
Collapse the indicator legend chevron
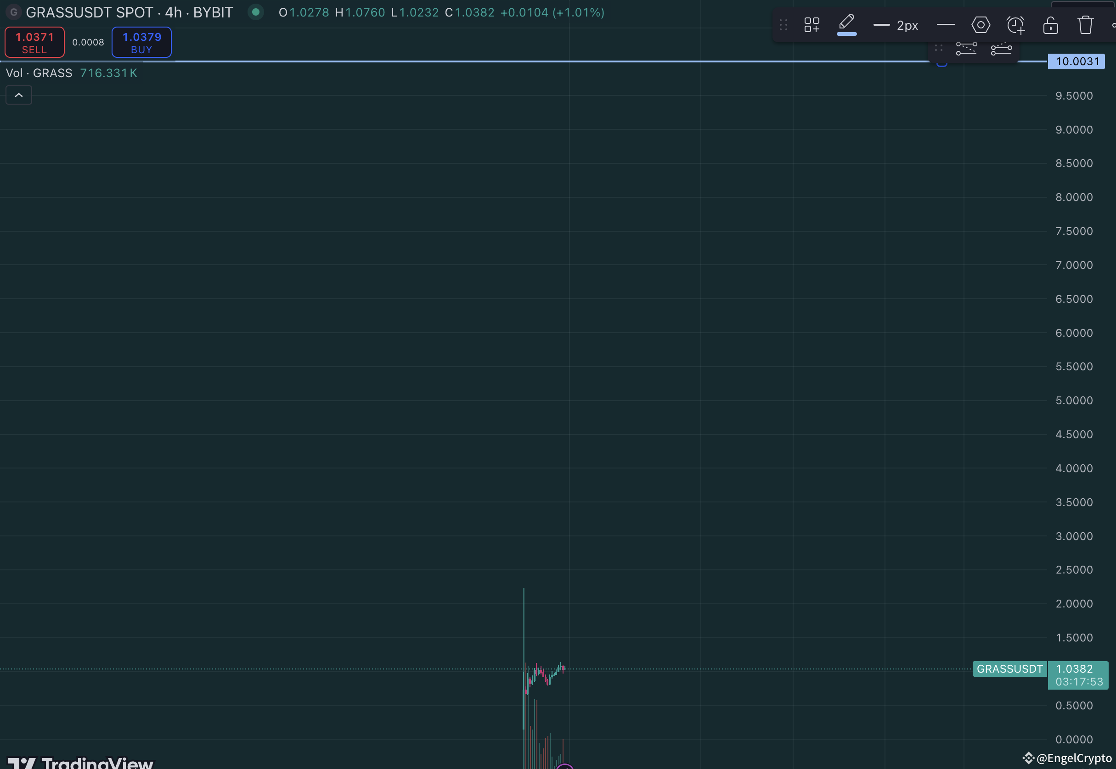pos(19,95)
